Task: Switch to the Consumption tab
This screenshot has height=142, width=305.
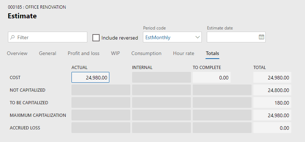Action: pyautogui.click(x=146, y=53)
